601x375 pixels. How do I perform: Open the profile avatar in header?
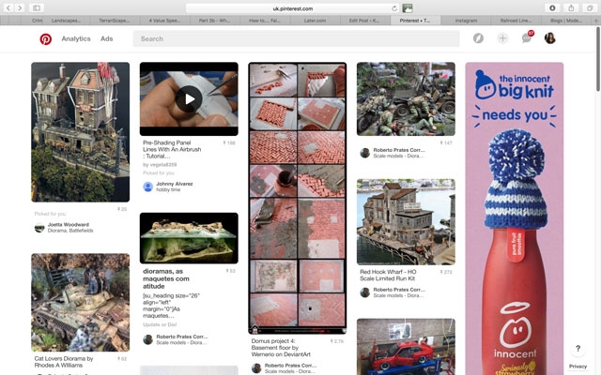point(550,38)
